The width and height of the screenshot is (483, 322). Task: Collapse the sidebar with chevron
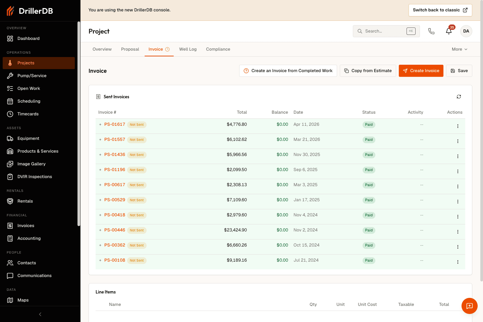[x=40, y=314]
